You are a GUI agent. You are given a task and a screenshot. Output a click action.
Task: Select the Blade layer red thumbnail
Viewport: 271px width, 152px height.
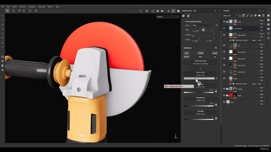[x=231, y=95]
